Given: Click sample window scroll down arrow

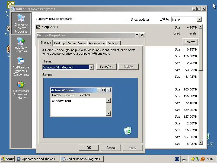Looking at the screenshot, I should pyautogui.click(x=108, y=114).
